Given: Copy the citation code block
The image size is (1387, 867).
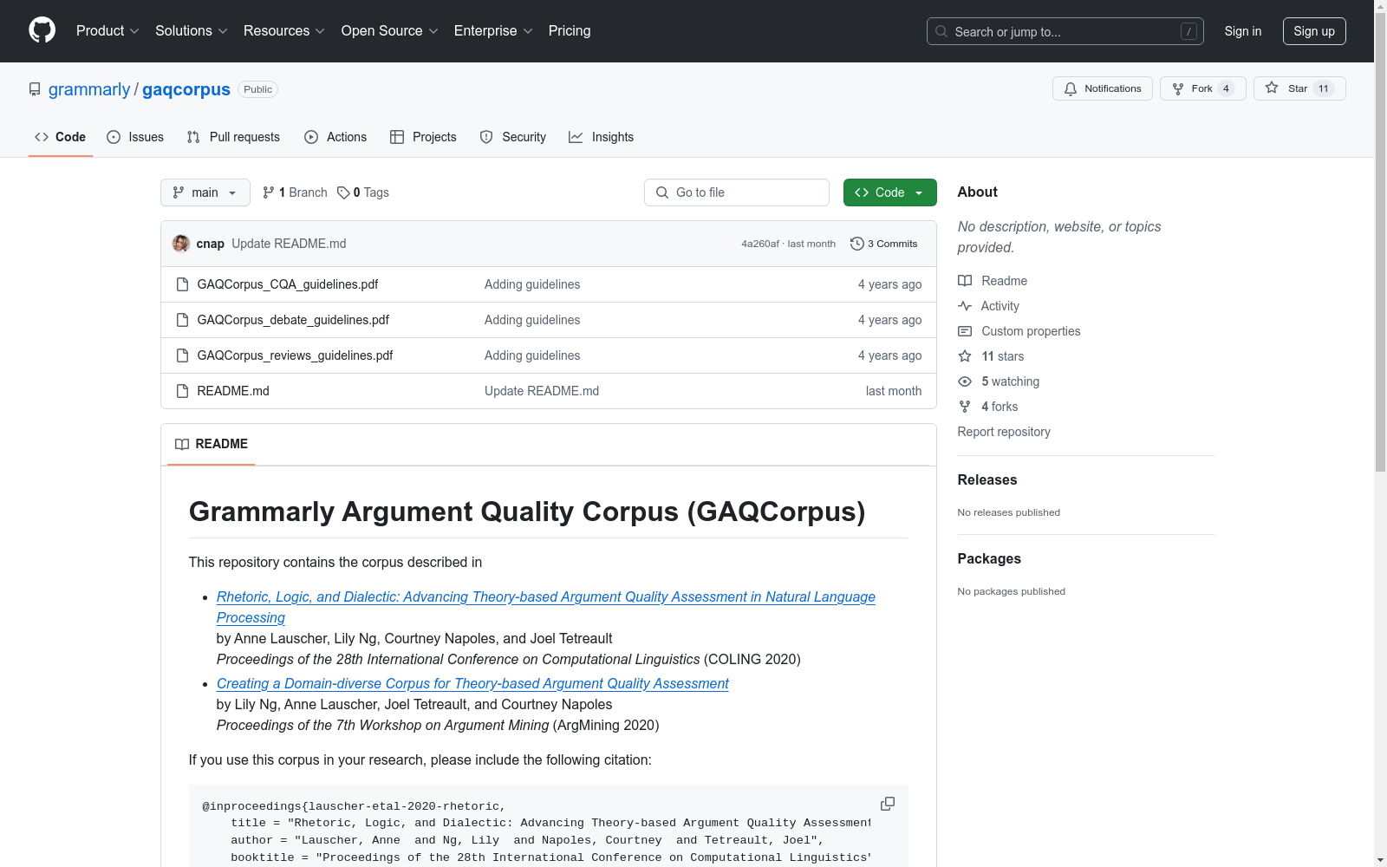Looking at the screenshot, I should (x=888, y=804).
